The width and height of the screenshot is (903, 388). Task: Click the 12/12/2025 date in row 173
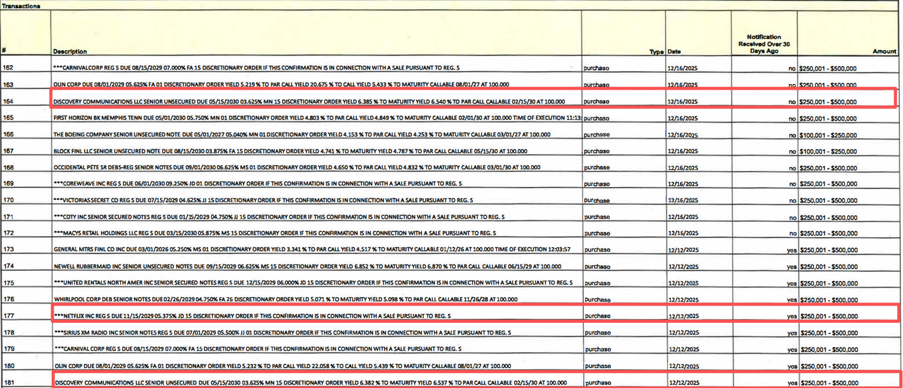pyautogui.click(x=683, y=250)
